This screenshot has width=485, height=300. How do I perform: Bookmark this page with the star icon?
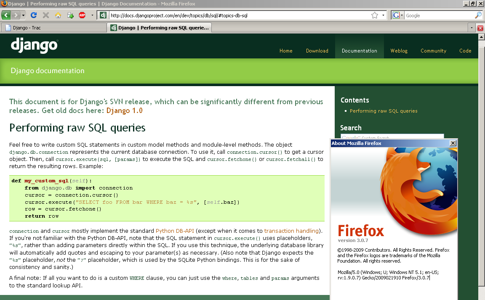coord(375,15)
